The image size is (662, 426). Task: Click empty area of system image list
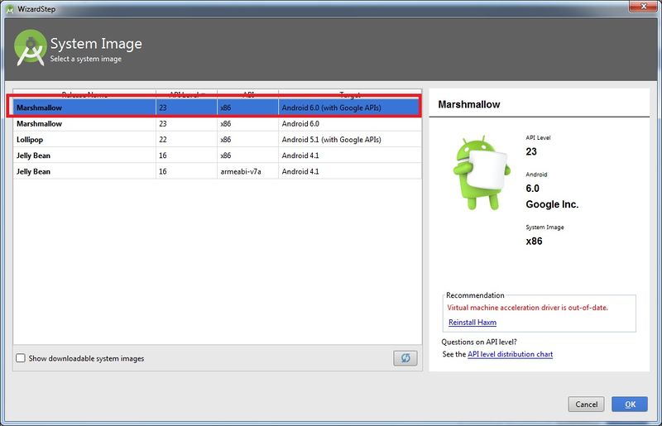click(217, 261)
